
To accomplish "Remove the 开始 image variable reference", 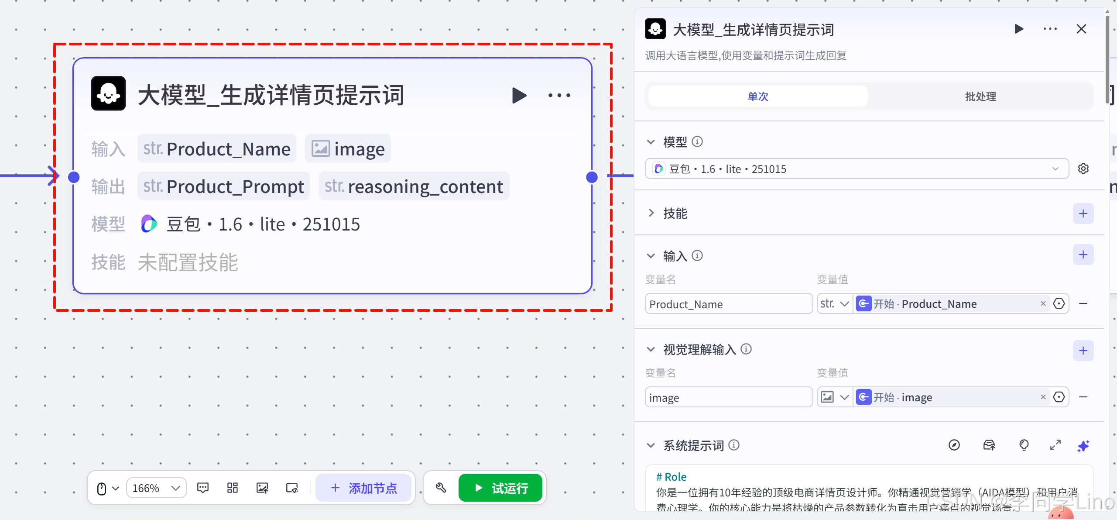I will (1043, 397).
